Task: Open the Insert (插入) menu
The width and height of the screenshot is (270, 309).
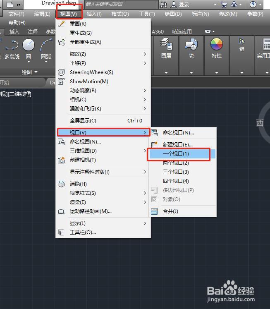Action: pos(94,14)
